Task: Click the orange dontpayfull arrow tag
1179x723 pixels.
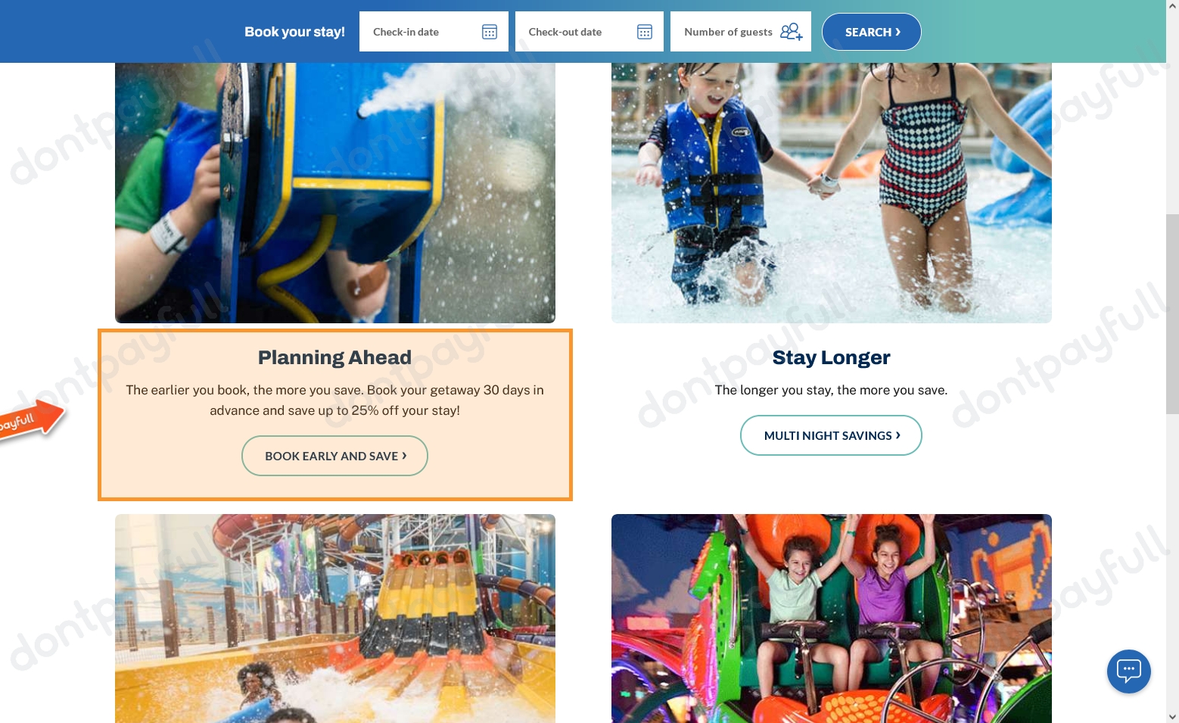Action: point(30,420)
